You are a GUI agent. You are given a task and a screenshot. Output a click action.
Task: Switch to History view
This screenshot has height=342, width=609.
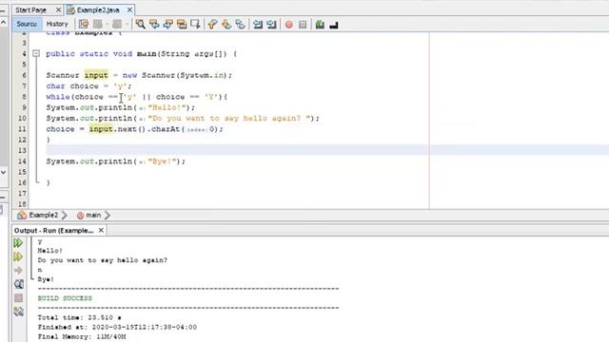pyautogui.click(x=57, y=24)
